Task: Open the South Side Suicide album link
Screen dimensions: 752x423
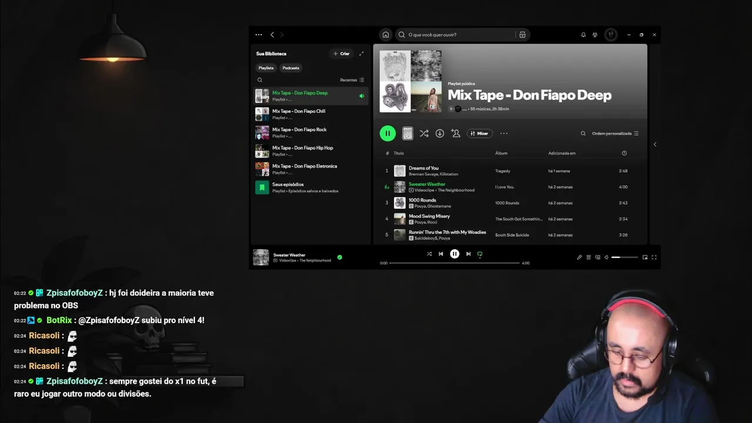Action: 512,235
